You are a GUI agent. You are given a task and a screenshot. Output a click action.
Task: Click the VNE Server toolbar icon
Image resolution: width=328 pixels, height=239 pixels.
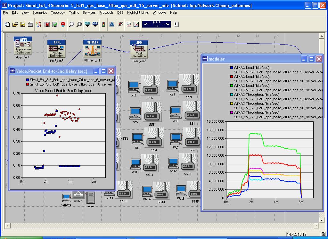point(94,23)
